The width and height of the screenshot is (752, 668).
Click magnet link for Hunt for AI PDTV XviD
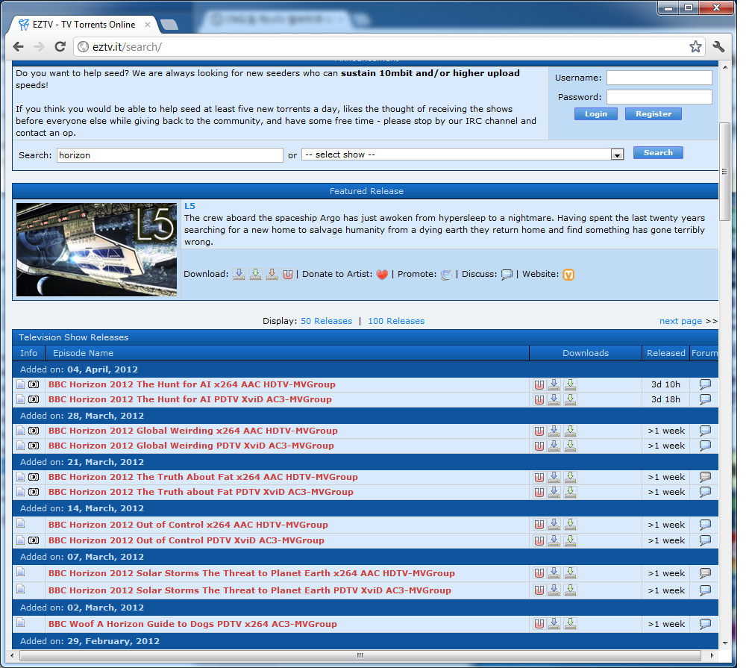pyautogui.click(x=539, y=400)
